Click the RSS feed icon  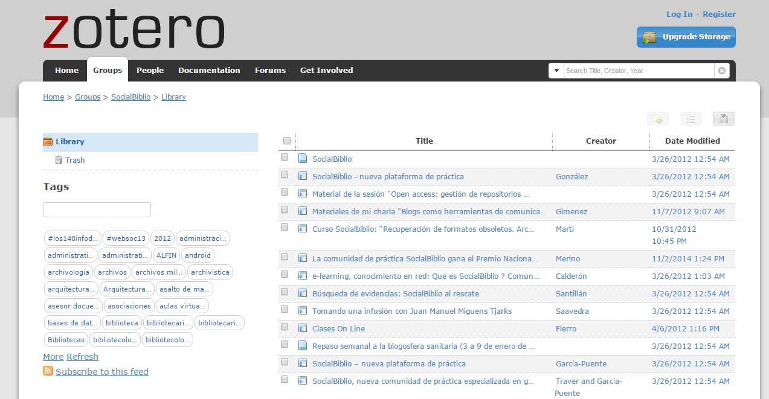tap(48, 371)
